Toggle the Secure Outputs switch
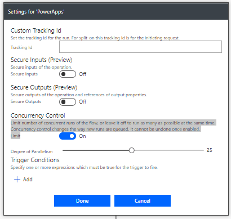 68,102
